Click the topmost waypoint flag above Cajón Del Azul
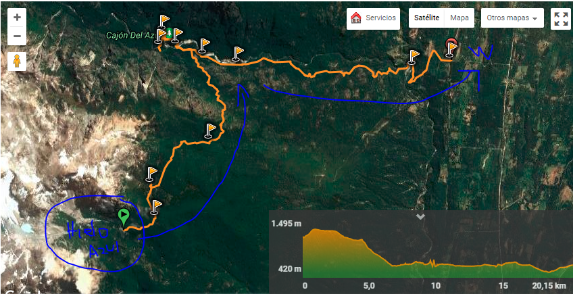This screenshot has width=573, height=294. 164,21
